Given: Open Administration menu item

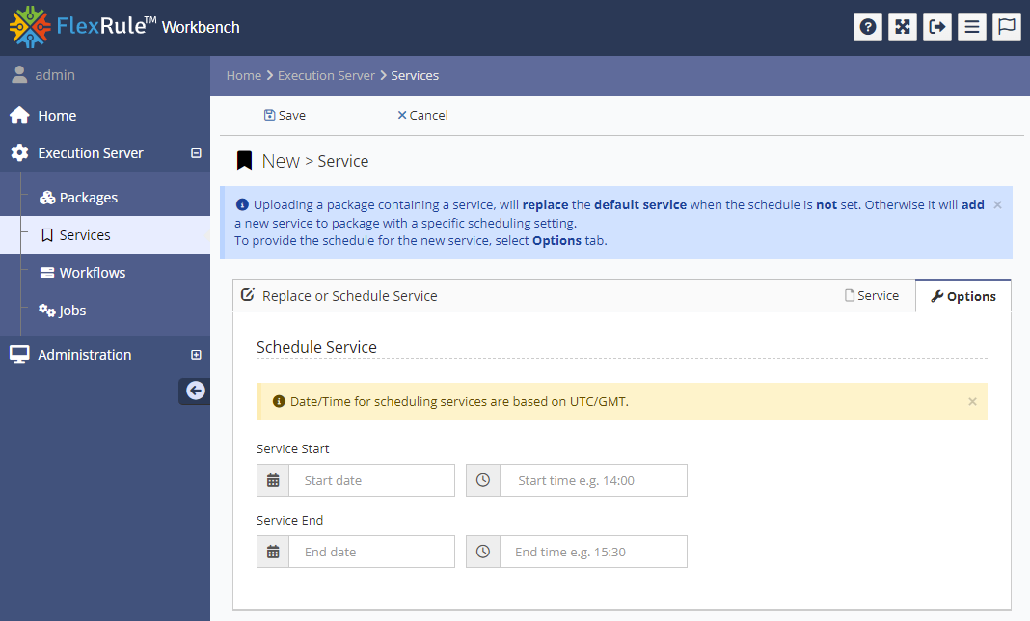Looking at the screenshot, I should (x=84, y=355).
